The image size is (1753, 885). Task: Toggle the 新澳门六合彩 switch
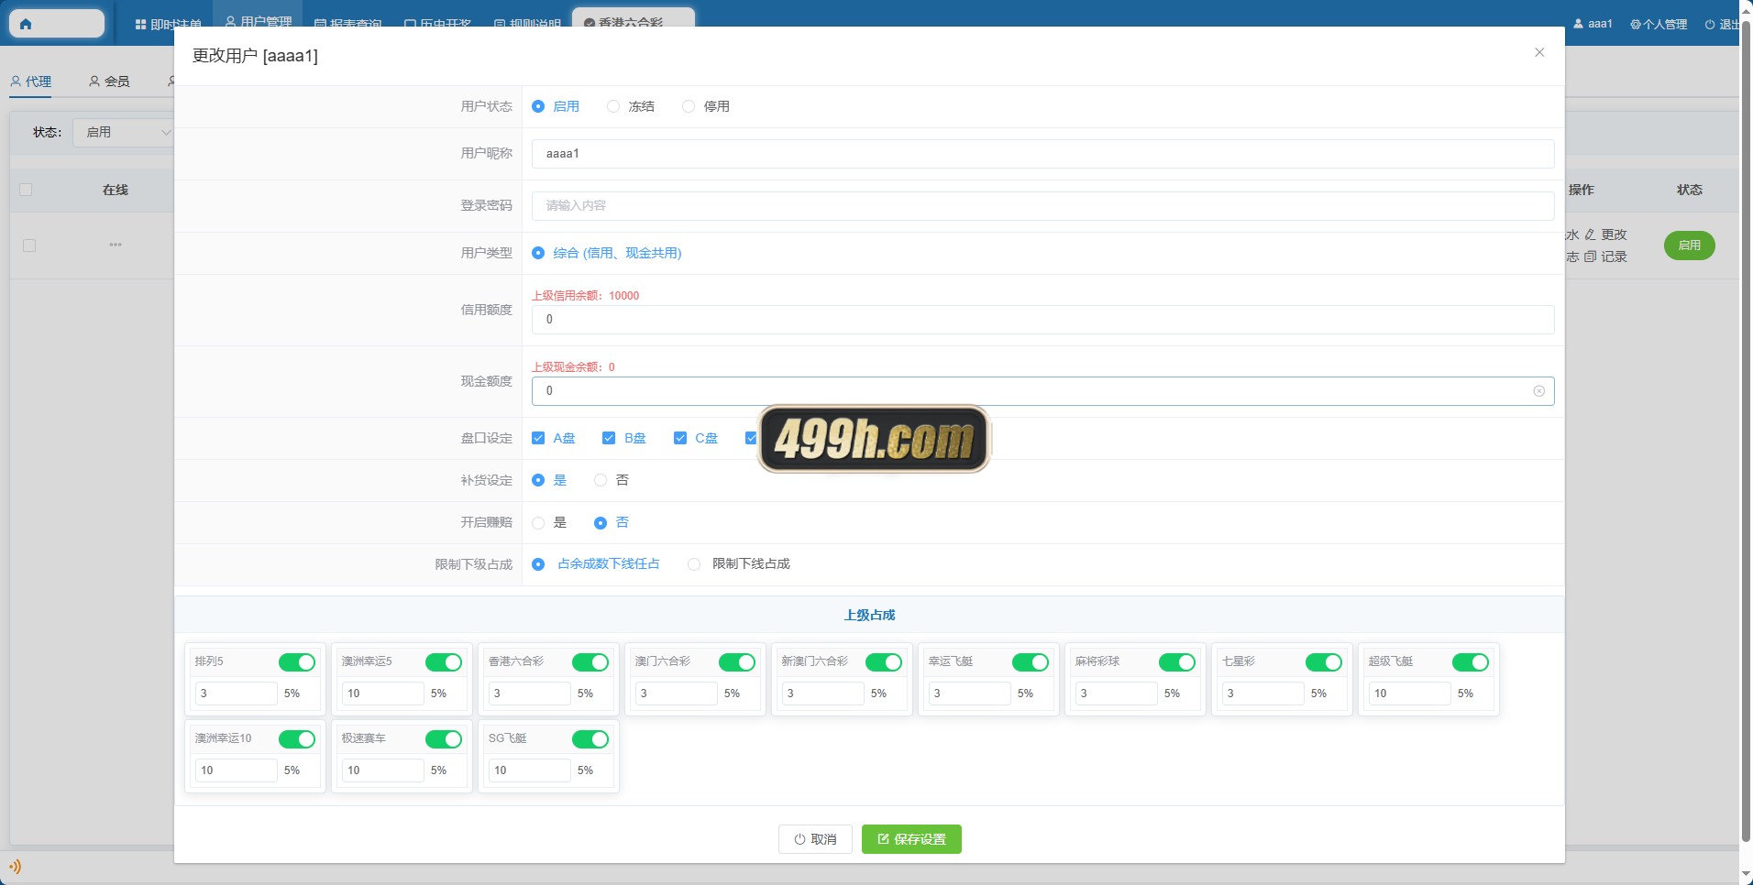884,662
